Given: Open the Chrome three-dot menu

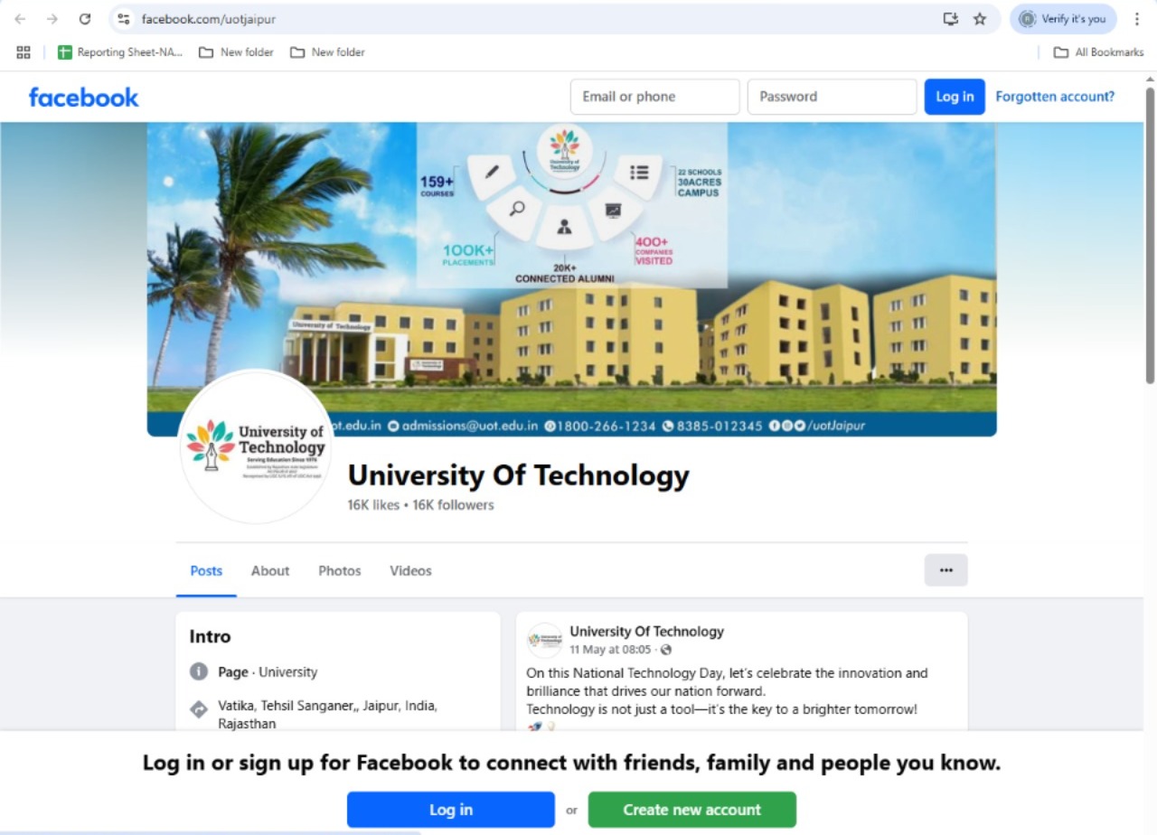Looking at the screenshot, I should (1137, 19).
